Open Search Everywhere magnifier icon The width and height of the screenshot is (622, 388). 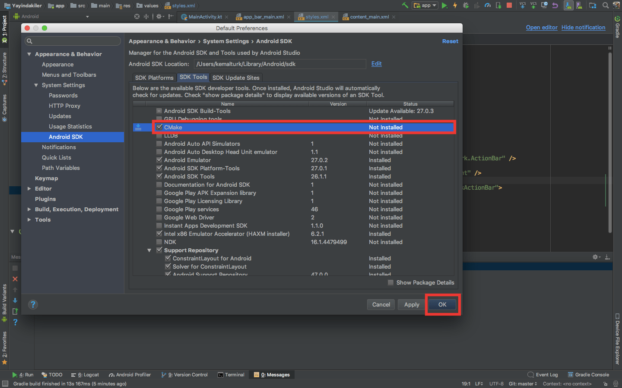tap(606, 5)
